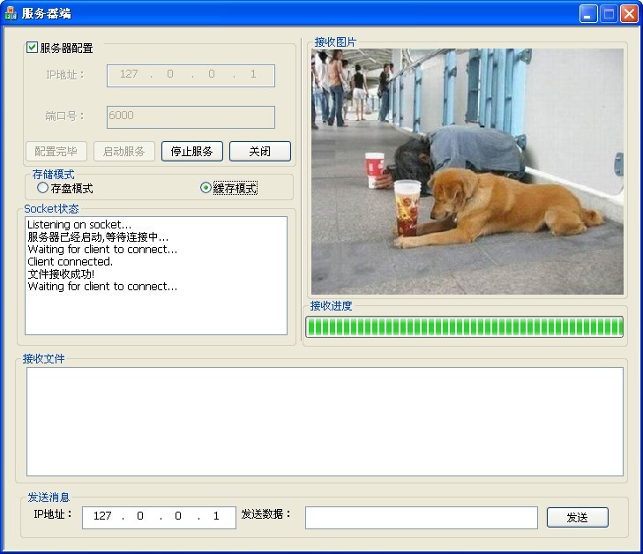Click the 发送数据： label
This screenshot has width=643, height=554.
pyautogui.click(x=266, y=513)
